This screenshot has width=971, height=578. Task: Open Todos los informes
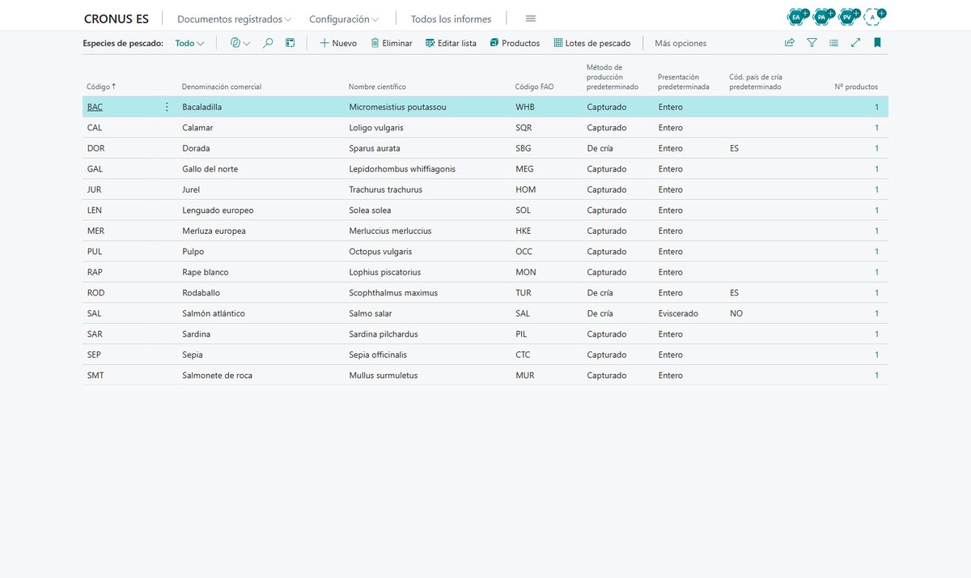451,19
